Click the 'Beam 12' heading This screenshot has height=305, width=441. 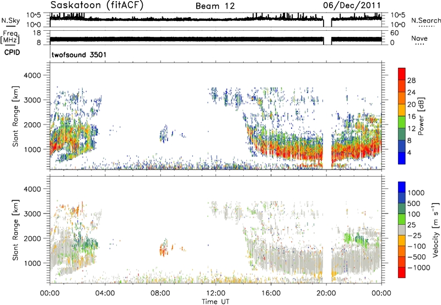click(215, 6)
